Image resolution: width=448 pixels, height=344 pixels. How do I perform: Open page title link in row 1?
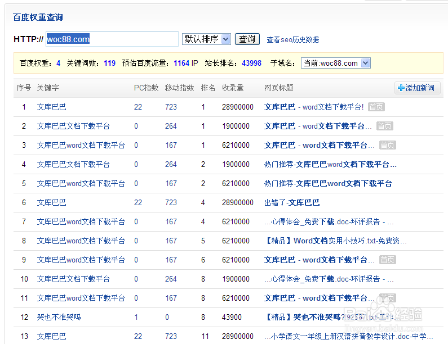click(314, 107)
